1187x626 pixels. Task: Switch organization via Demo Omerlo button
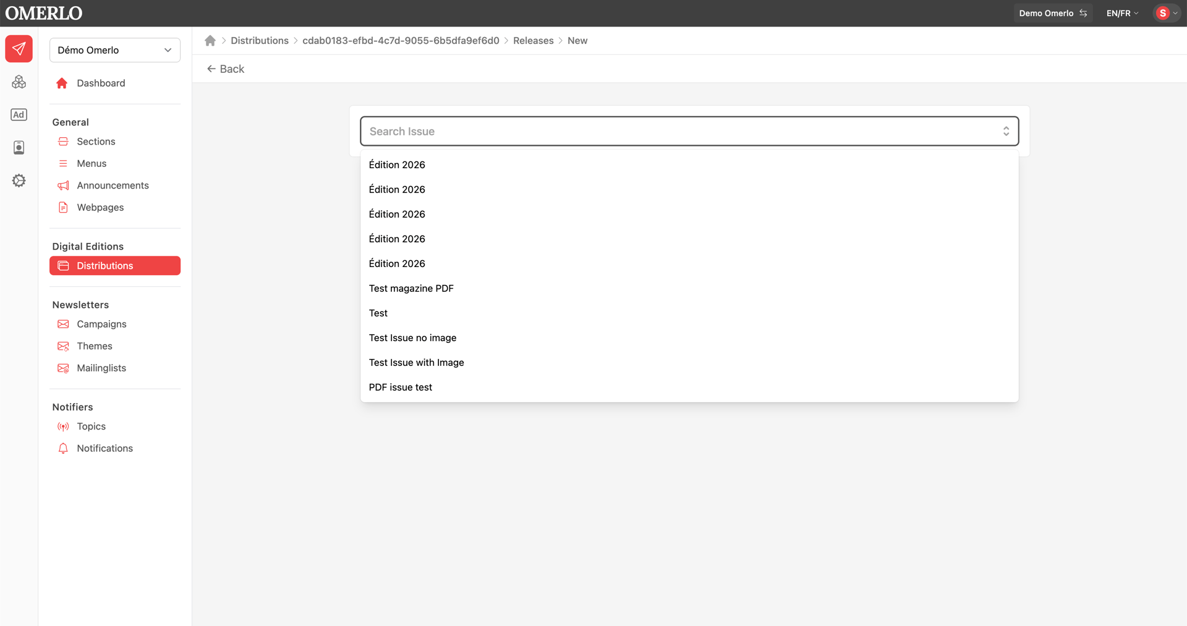(x=1053, y=13)
